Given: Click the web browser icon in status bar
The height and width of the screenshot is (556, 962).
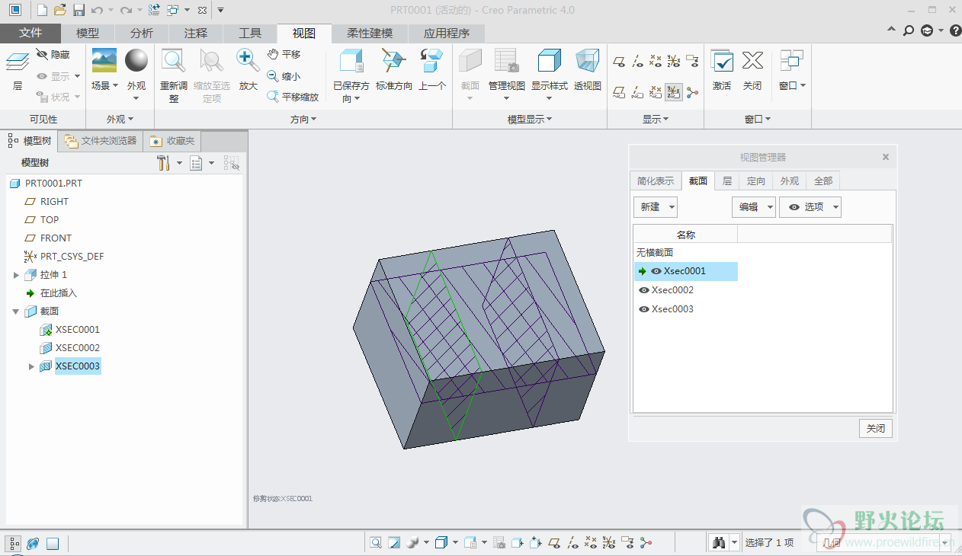Looking at the screenshot, I should tap(33, 543).
